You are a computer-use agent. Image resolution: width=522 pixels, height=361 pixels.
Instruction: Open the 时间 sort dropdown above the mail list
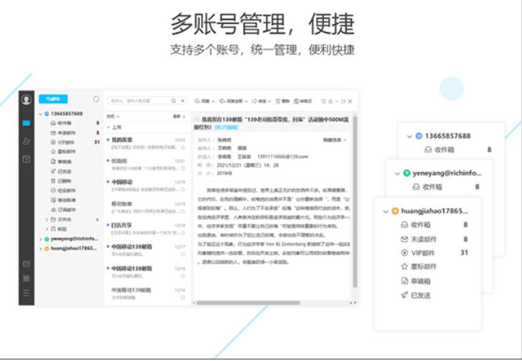pos(113,117)
